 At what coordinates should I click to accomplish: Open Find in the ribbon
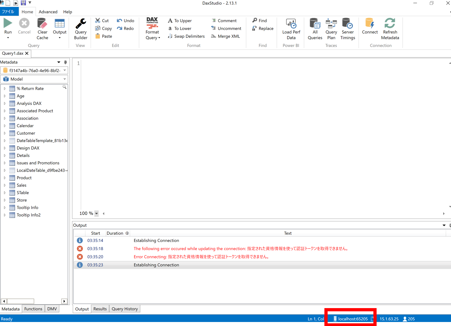[259, 21]
